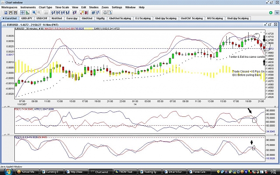
Task: Close the Euro/Usd tab with its X
Action: (x=4, y=18)
